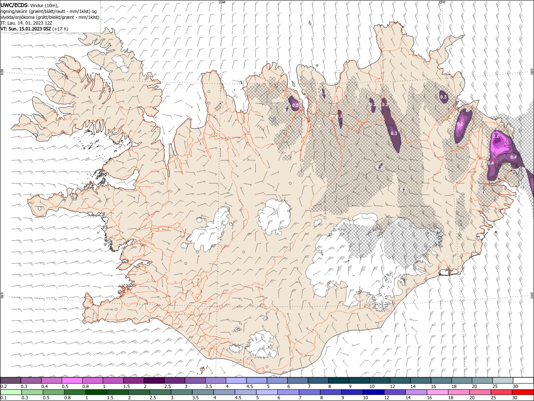Click the '2.0' precipitation value on map
Image resolution: width=534 pixels, height=401 pixels.
tap(496, 137)
